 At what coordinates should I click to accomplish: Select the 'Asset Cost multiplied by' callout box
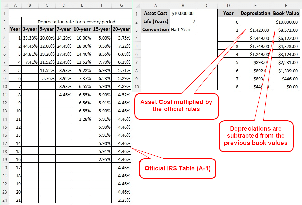(x=176, y=106)
